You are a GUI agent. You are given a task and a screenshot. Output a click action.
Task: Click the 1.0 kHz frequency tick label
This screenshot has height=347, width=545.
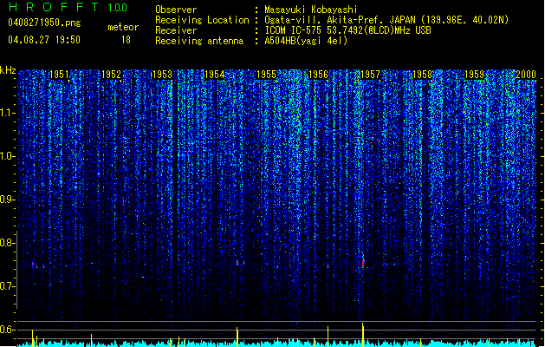click(7, 156)
